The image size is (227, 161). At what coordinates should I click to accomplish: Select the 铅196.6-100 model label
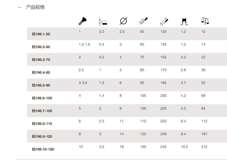point(42,98)
